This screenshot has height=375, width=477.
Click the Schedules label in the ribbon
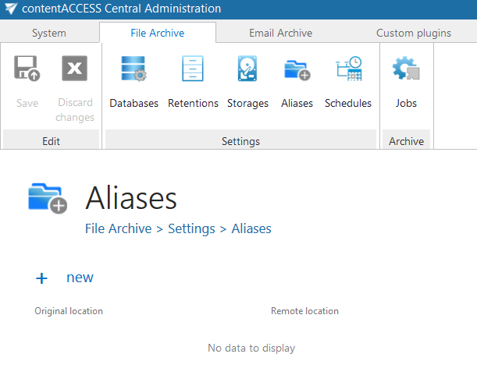348,104
